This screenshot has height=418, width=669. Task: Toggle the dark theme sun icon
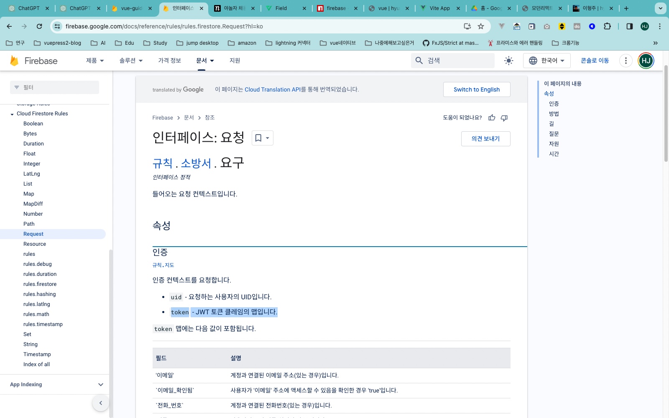tap(508, 61)
